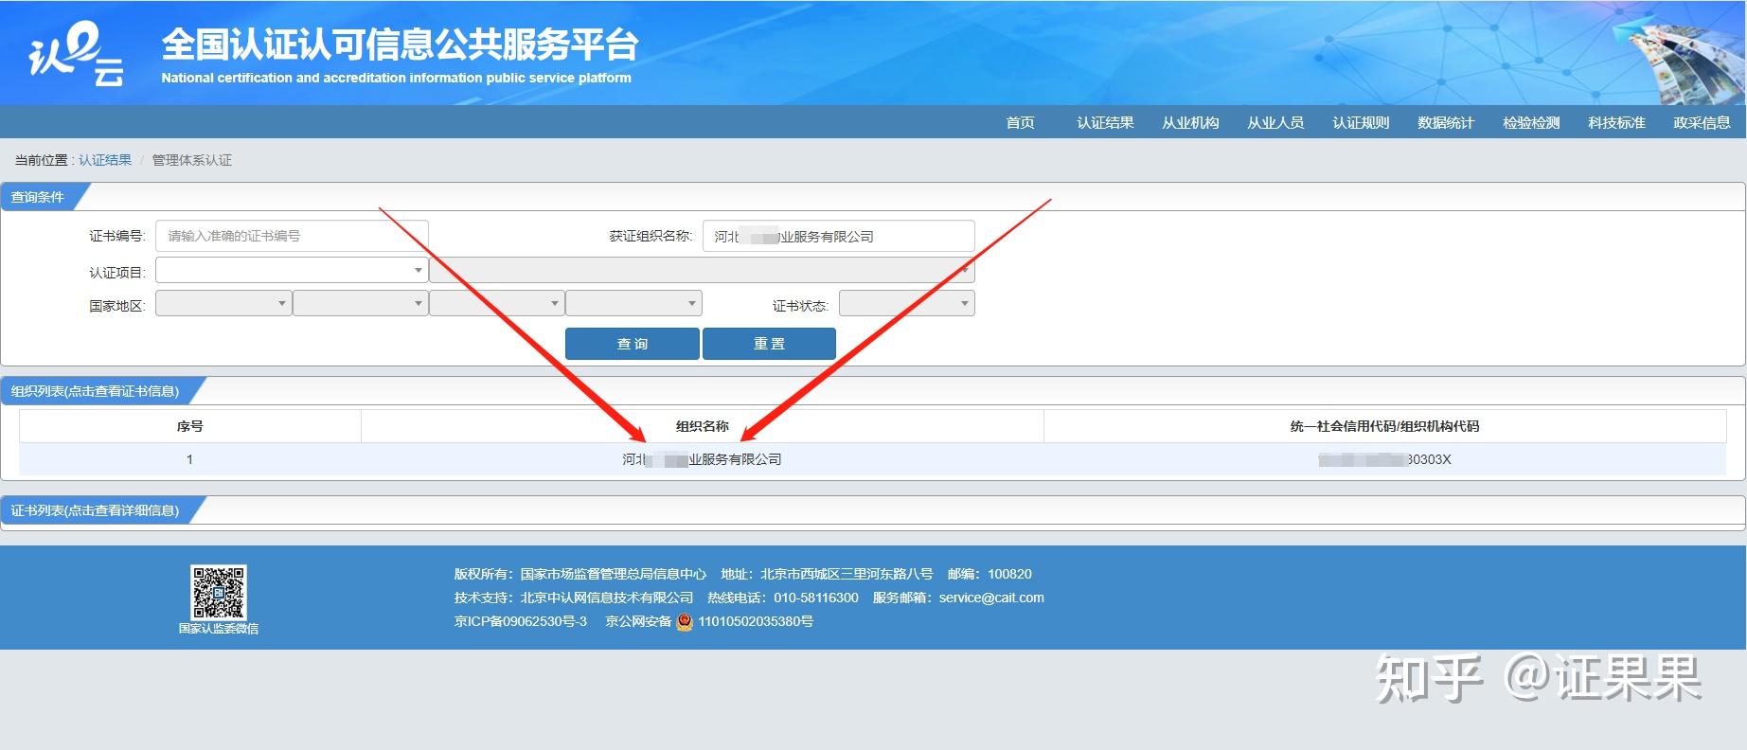Viewport: 1747px width, 750px height.
Task: Click the 11010502035380号 public security record
Action: coord(756,621)
